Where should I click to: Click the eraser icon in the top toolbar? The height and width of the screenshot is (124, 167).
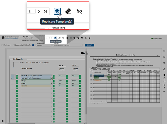[x=60, y=38]
